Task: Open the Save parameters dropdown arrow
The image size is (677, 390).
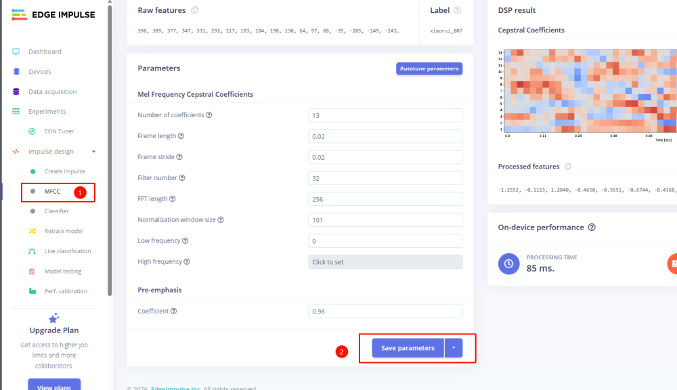Action: tap(454, 348)
